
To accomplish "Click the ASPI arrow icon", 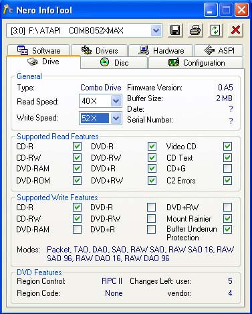I will pyautogui.click(x=209, y=50).
